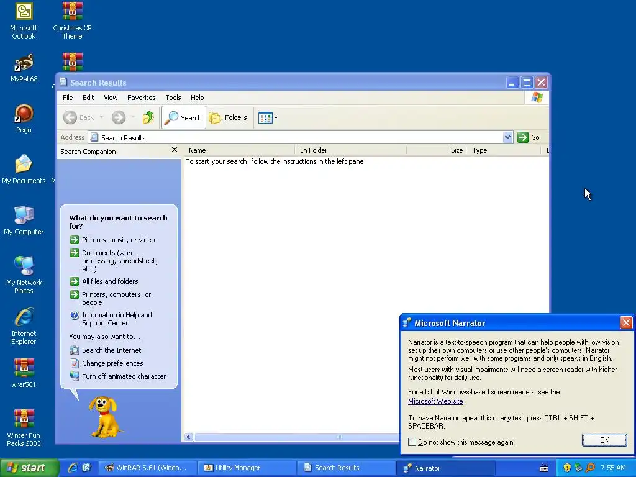Open Microsoft Outlook desktop icon
This screenshot has height=477, width=636.
tap(24, 21)
